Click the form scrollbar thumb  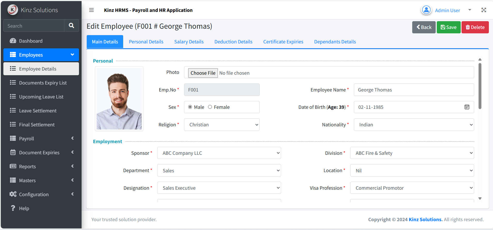coord(480,86)
